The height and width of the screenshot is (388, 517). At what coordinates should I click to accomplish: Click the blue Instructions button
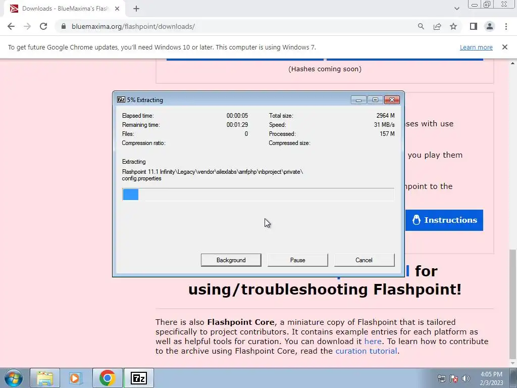tap(444, 220)
